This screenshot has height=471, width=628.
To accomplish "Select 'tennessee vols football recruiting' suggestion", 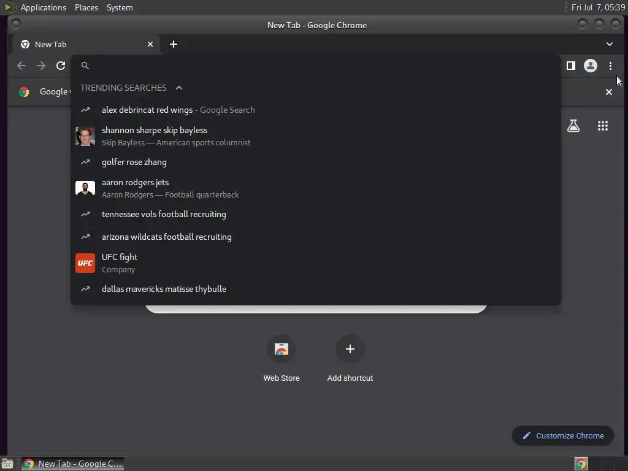I will 316,214.
